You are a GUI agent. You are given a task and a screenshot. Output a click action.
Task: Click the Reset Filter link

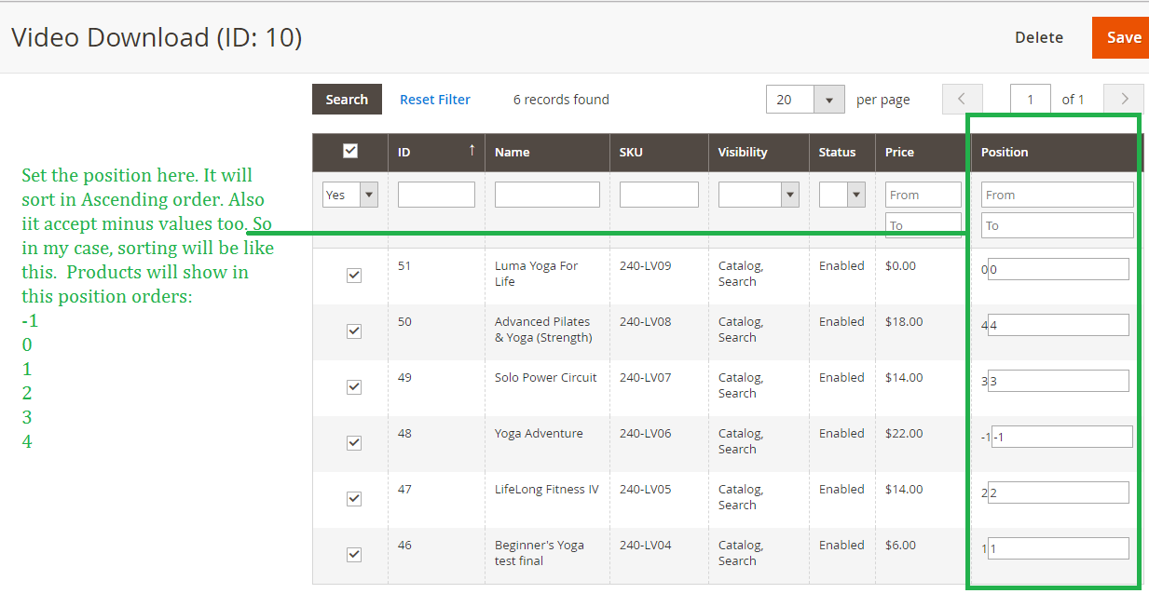pyautogui.click(x=435, y=100)
